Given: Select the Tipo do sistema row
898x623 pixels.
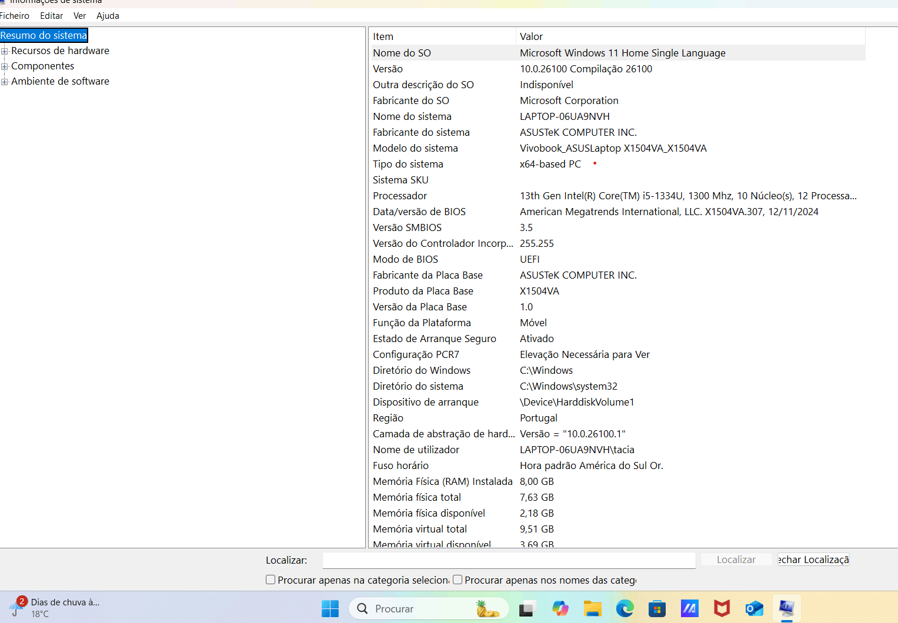Looking at the screenshot, I should [617, 164].
